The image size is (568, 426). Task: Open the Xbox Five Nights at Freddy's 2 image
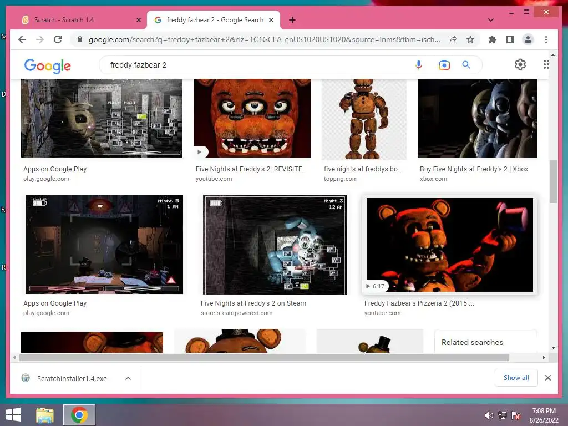pyautogui.click(x=478, y=118)
